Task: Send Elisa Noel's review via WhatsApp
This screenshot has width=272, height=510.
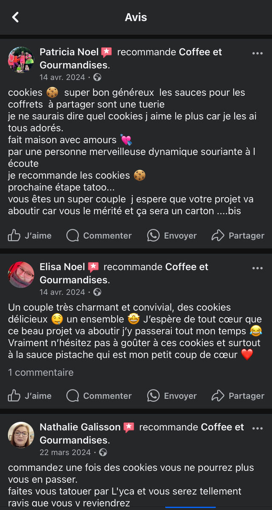Action: point(172,395)
